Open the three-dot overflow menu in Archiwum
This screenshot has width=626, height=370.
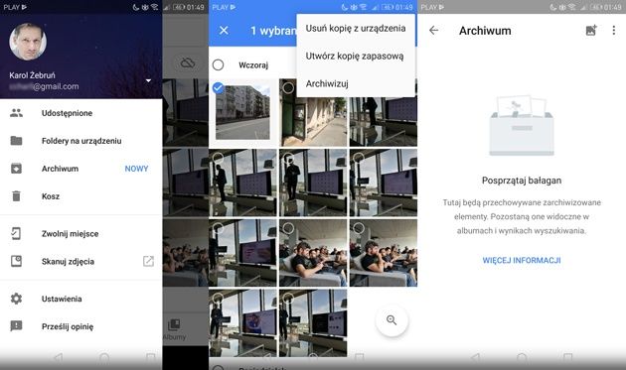(614, 31)
